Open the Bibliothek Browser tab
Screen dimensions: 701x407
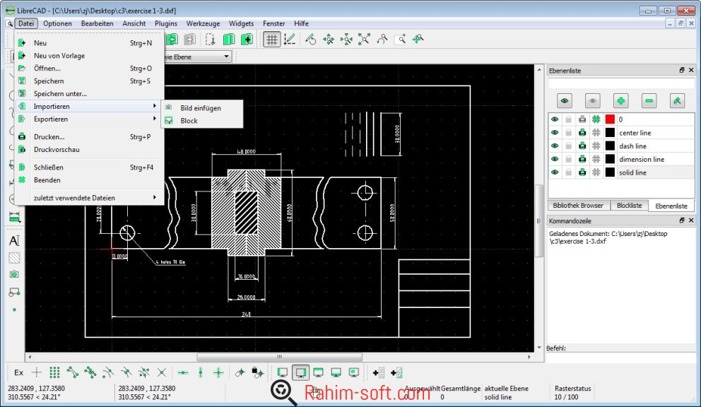(578, 206)
